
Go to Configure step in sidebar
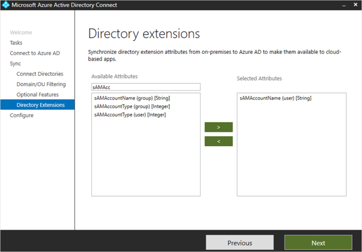click(x=22, y=115)
